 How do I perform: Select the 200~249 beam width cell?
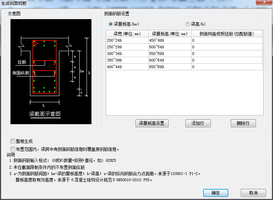tap(127, 40)
